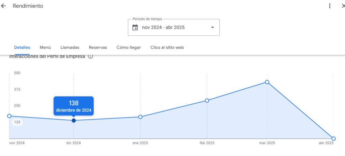The image size is (345, 156).
Task: Select the abr 2025 data point
Action: (334, 138)
